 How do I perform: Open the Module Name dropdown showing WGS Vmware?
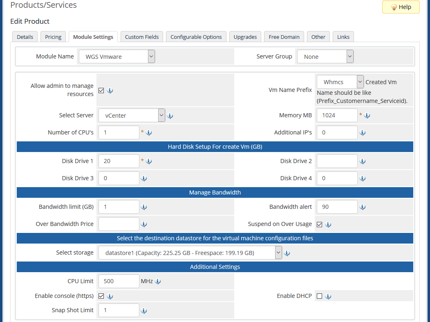pyautogui.click(x=116, y=56)
